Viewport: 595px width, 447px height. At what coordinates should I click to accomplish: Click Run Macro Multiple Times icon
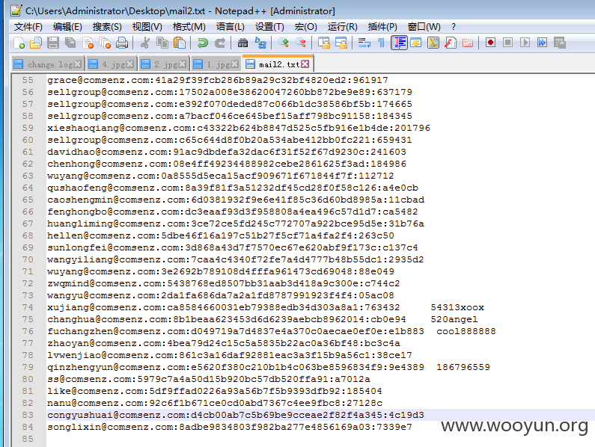543,43
